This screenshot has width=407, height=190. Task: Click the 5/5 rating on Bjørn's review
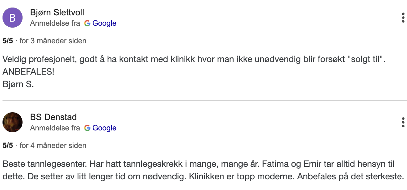[8, 41]
